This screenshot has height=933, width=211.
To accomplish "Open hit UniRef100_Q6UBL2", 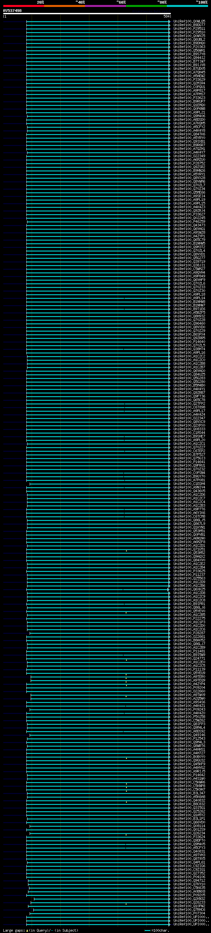I will point(189,39).
